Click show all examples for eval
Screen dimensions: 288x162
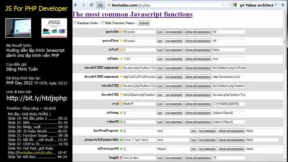tap(198, 104)
